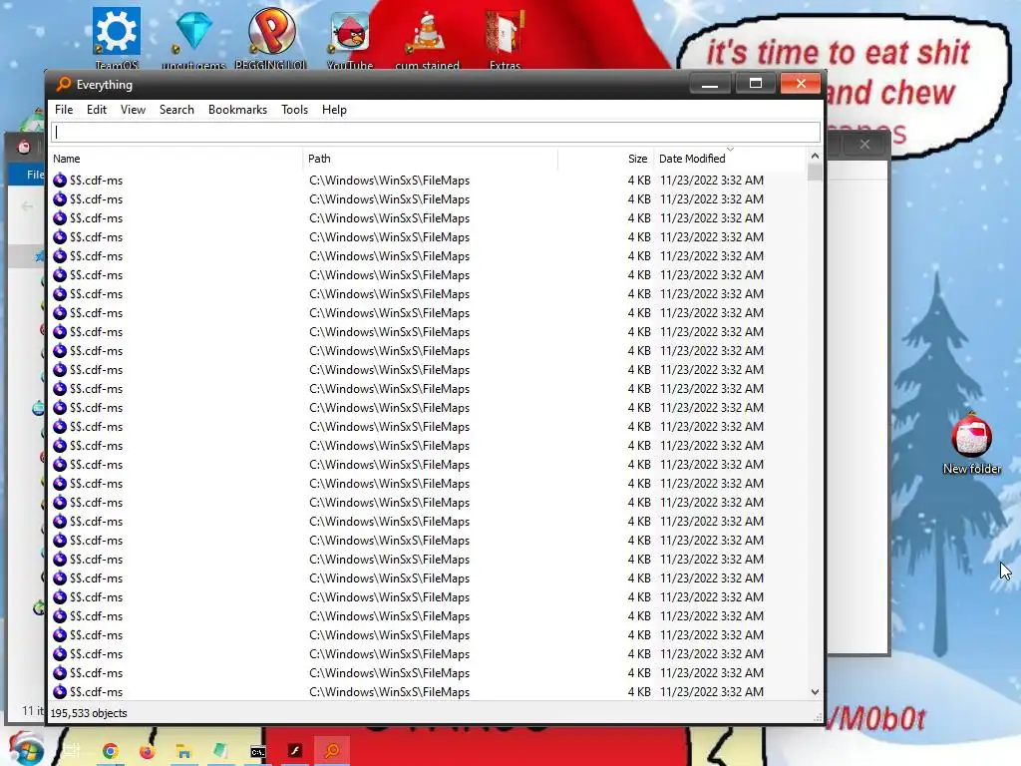
Task: Launch Firefox from the taskbar
Action: 148,751
